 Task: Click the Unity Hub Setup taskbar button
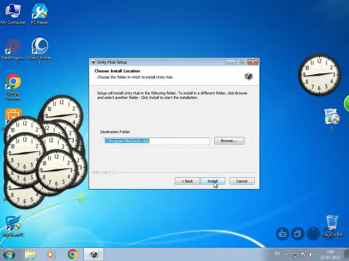pyautogui.click(x=94, y=254)
